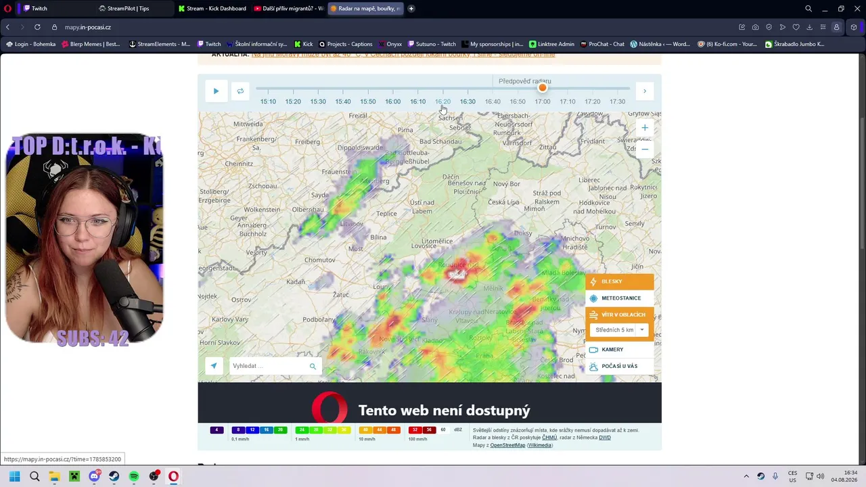866x487 pixels.
Task: Reload the current page
Action: [x=37, y=27]
